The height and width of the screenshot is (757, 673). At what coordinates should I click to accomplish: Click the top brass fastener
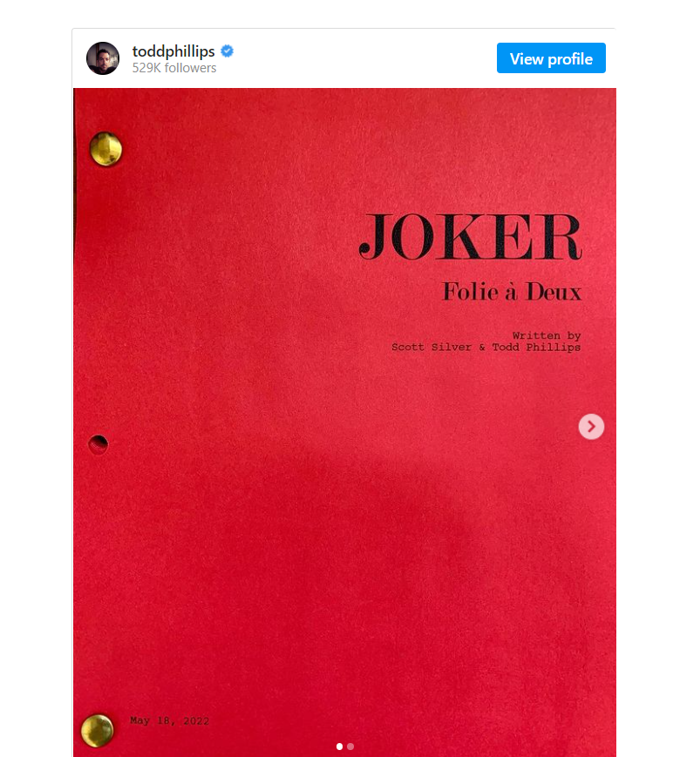click(106, 149)
